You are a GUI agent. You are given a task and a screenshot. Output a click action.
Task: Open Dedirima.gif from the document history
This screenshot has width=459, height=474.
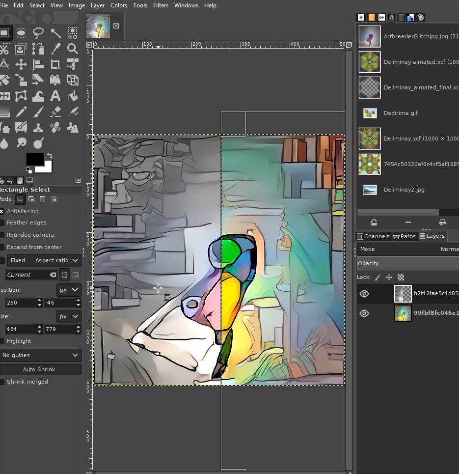click(401, 113)
